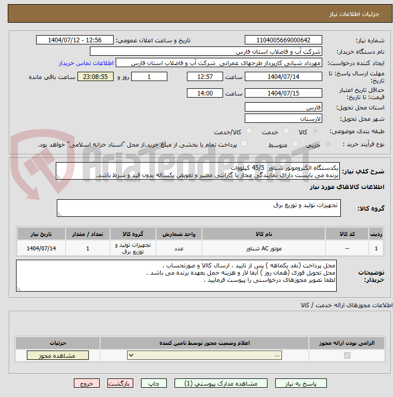The image size is (393, 397).
Task: Select the جزیی purchase type radio
Action: [x=328, y=144]
